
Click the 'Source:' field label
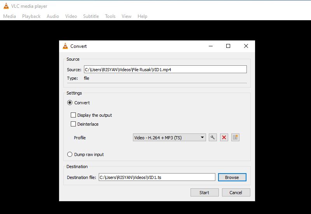coord(74,70)
